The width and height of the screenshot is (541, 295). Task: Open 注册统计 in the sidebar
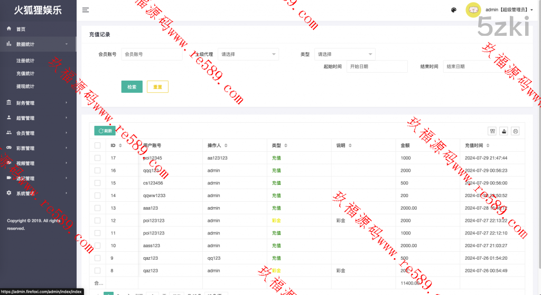pos(25,61)
